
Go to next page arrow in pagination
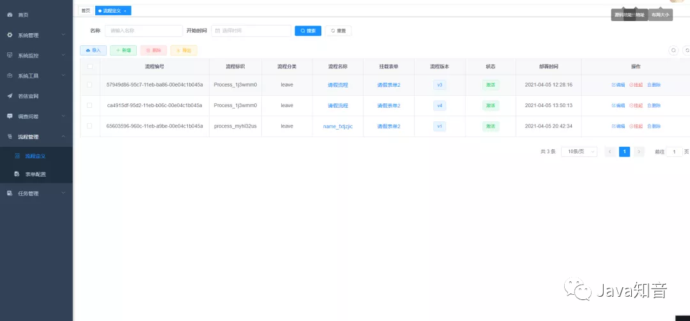pos(639,152)
